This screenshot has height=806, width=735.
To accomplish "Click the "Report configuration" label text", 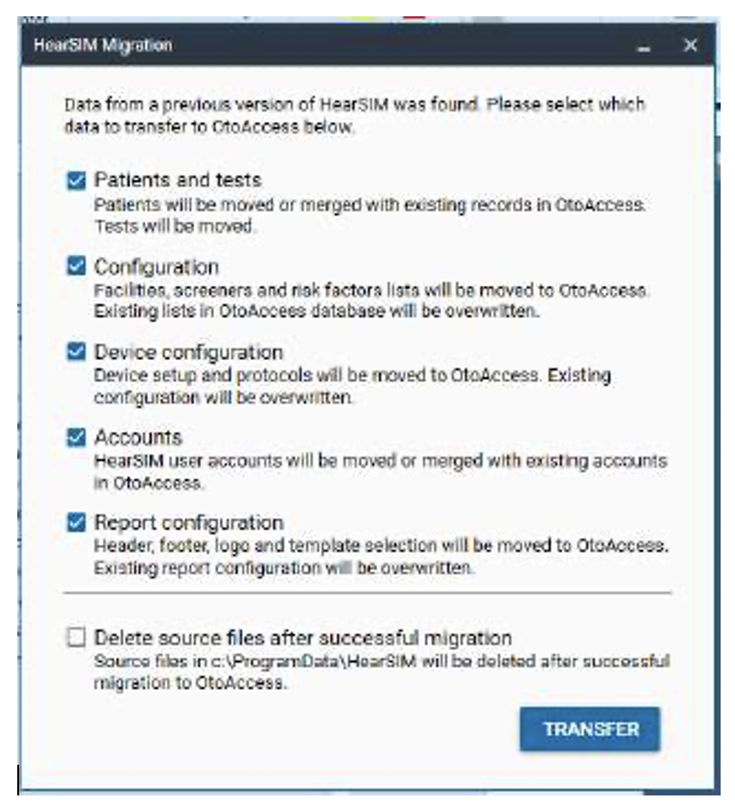I will (x=188, y=523).
